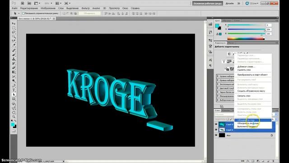The width and height of the screenshot is (289, 163).
Task: Select the Gradient tool
Action: tap(14, 72)
